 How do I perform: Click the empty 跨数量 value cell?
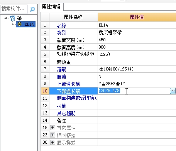click(x=137, y=62)
